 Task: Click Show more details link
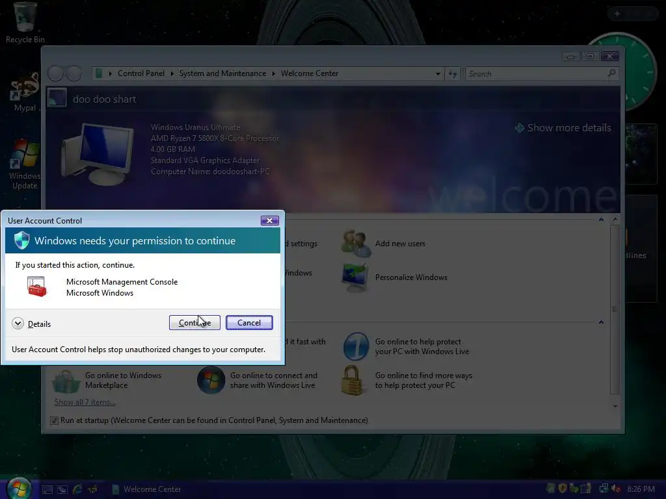coord(563,128)
